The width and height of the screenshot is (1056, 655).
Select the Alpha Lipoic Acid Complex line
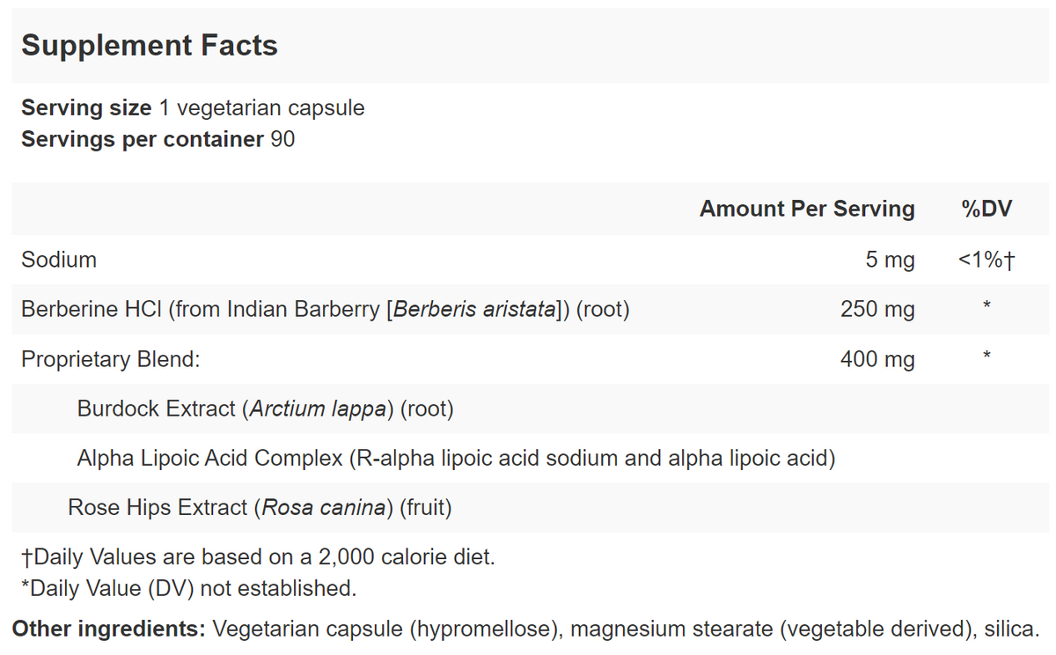pyautogui.click(x=456, y=458)
